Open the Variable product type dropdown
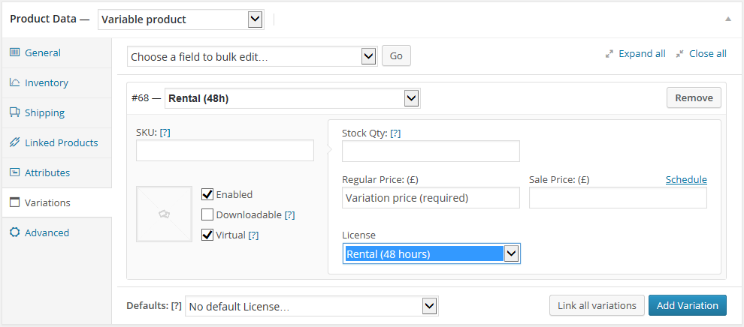The image size is (744, 327). pyautogui.click(x=180, y=19)
